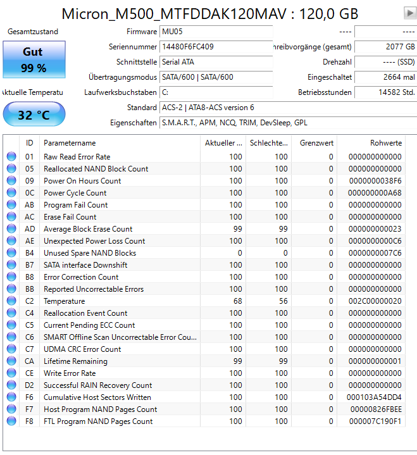Click raw value 002C00000020
Screen dimensions: 417x455
375,301
